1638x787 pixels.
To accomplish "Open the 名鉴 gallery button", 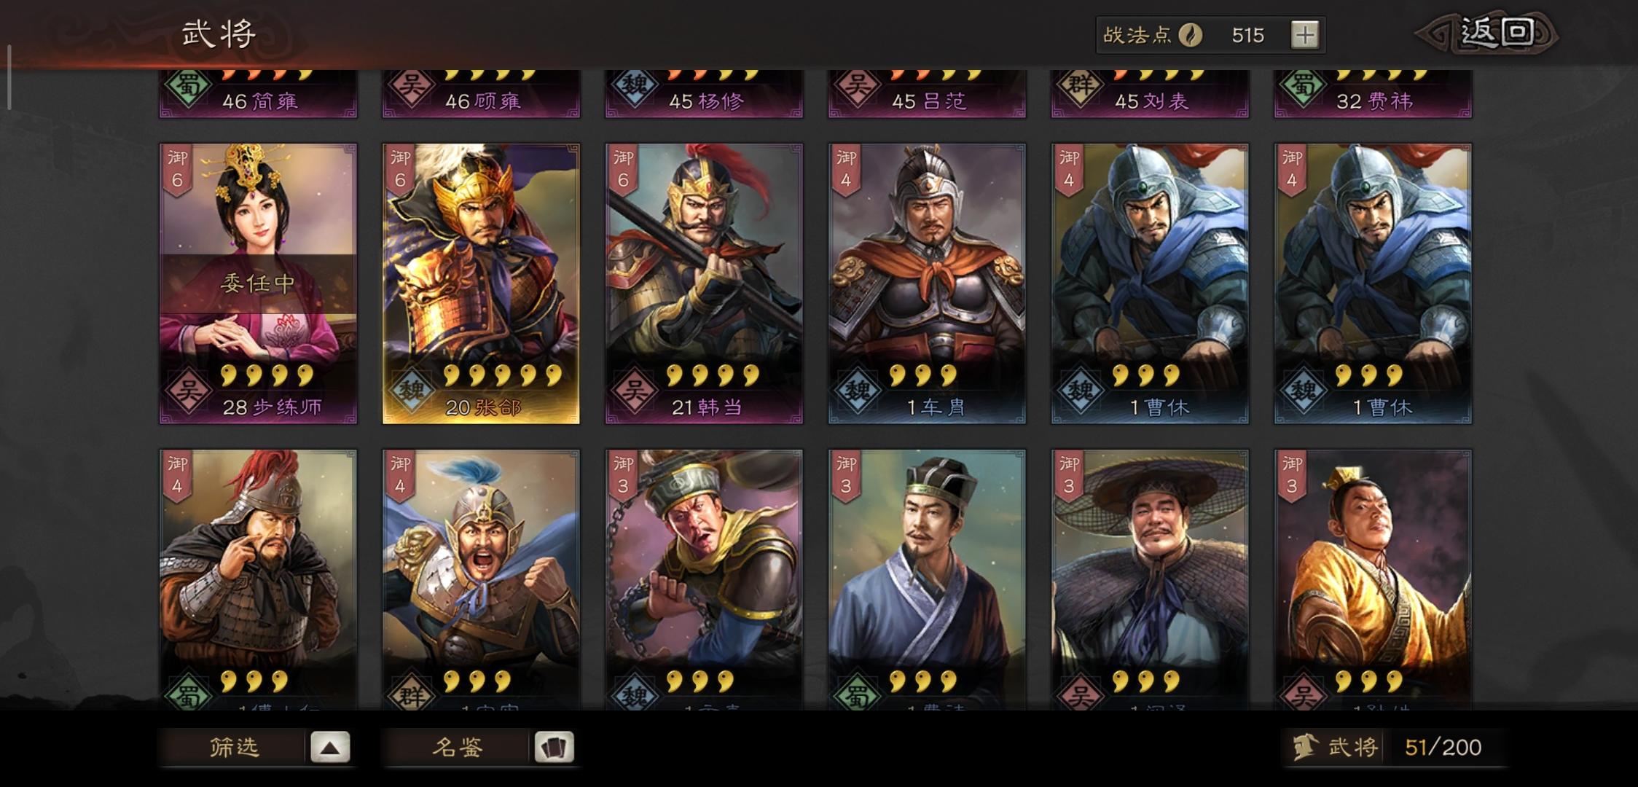I will [478, 747].
